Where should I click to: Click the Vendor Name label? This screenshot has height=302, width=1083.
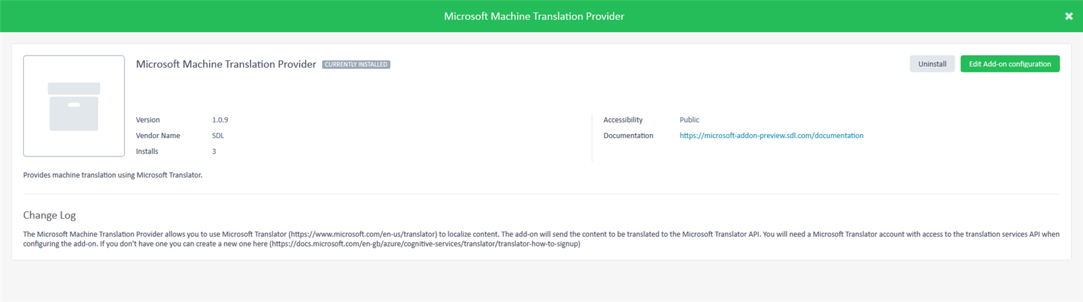pos(158,135)
